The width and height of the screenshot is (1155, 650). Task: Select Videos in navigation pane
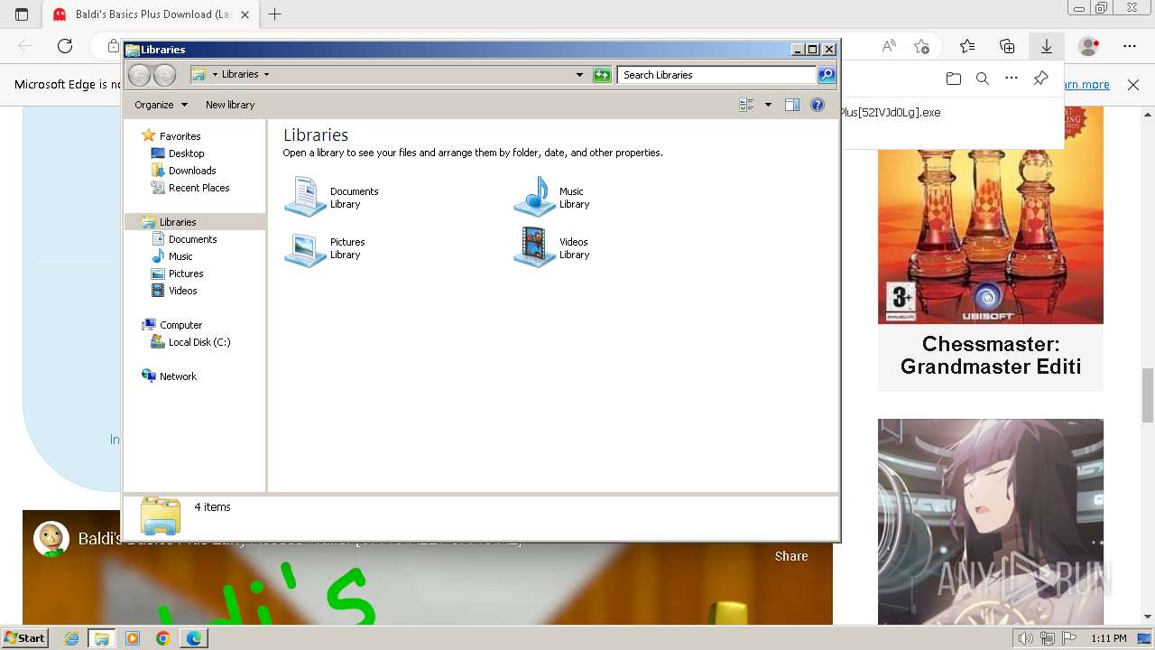coord(182,291)
